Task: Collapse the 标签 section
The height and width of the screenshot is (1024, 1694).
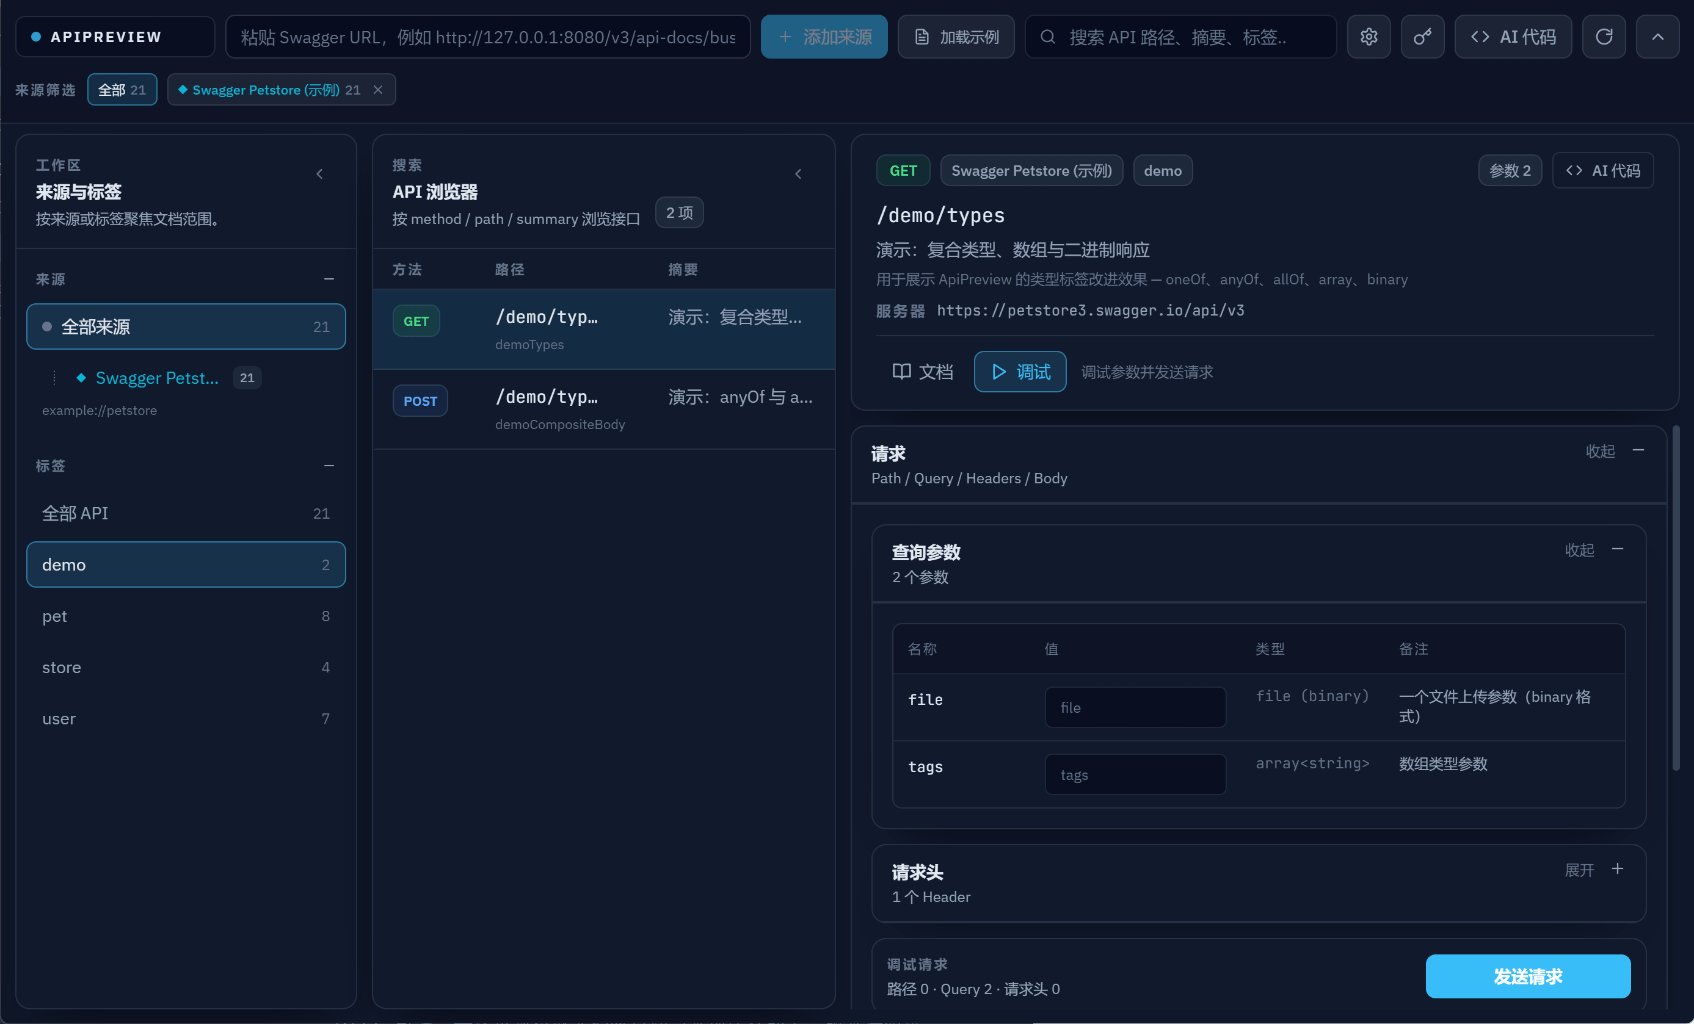Action: tap(329, 466)
